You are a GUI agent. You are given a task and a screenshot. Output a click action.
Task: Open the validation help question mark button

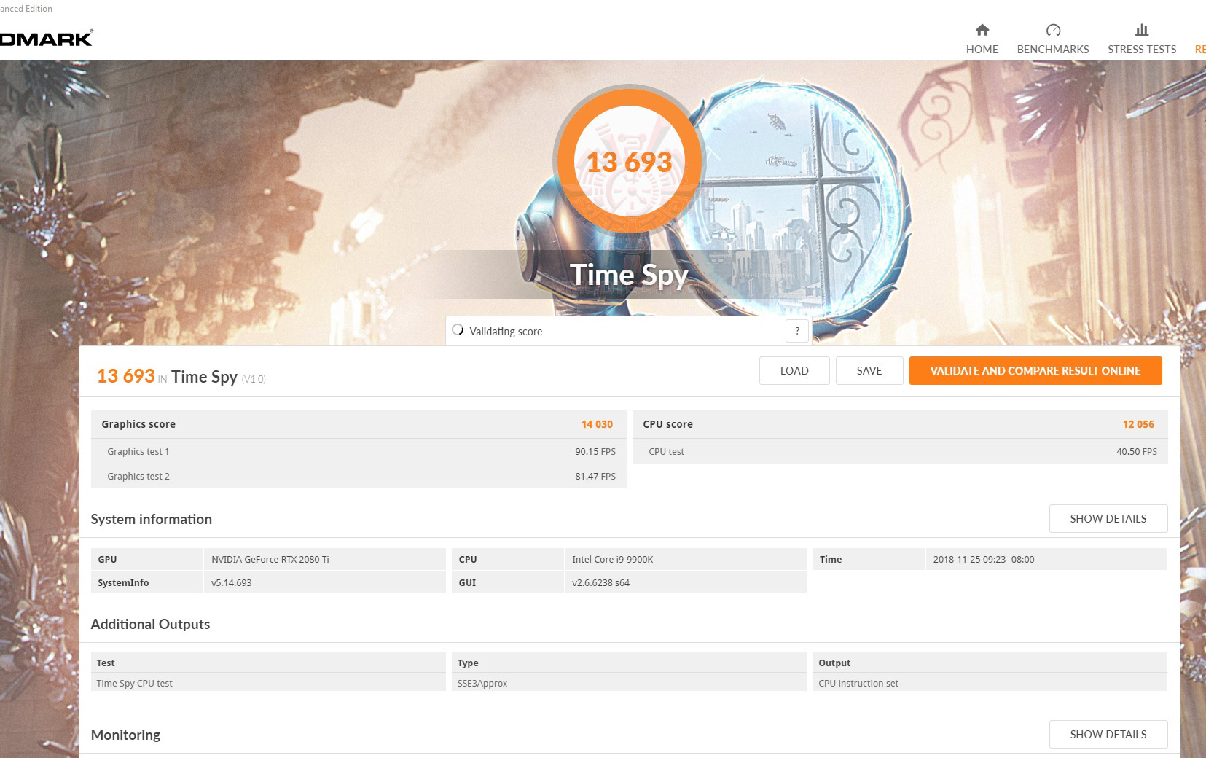(797, 331)
